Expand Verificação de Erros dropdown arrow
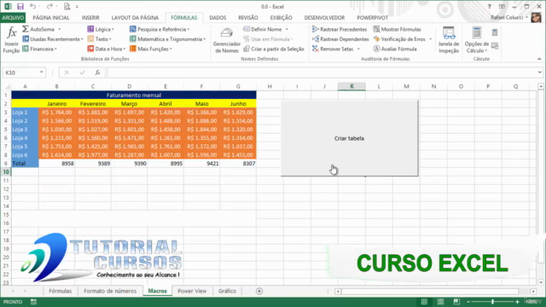This screenshot has width=546, height=307. click(431, 39)
